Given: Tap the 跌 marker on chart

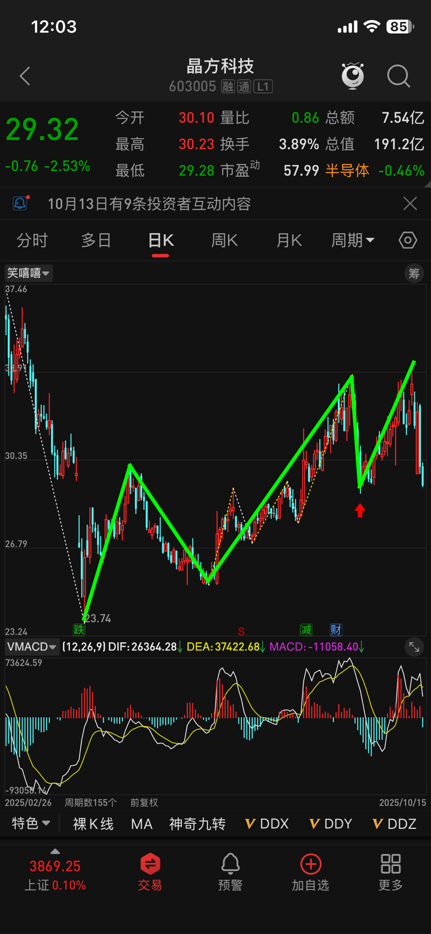Looking at the screenshot, I should point(79,630).
